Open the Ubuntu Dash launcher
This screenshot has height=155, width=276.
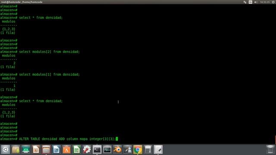coord(6,149)
